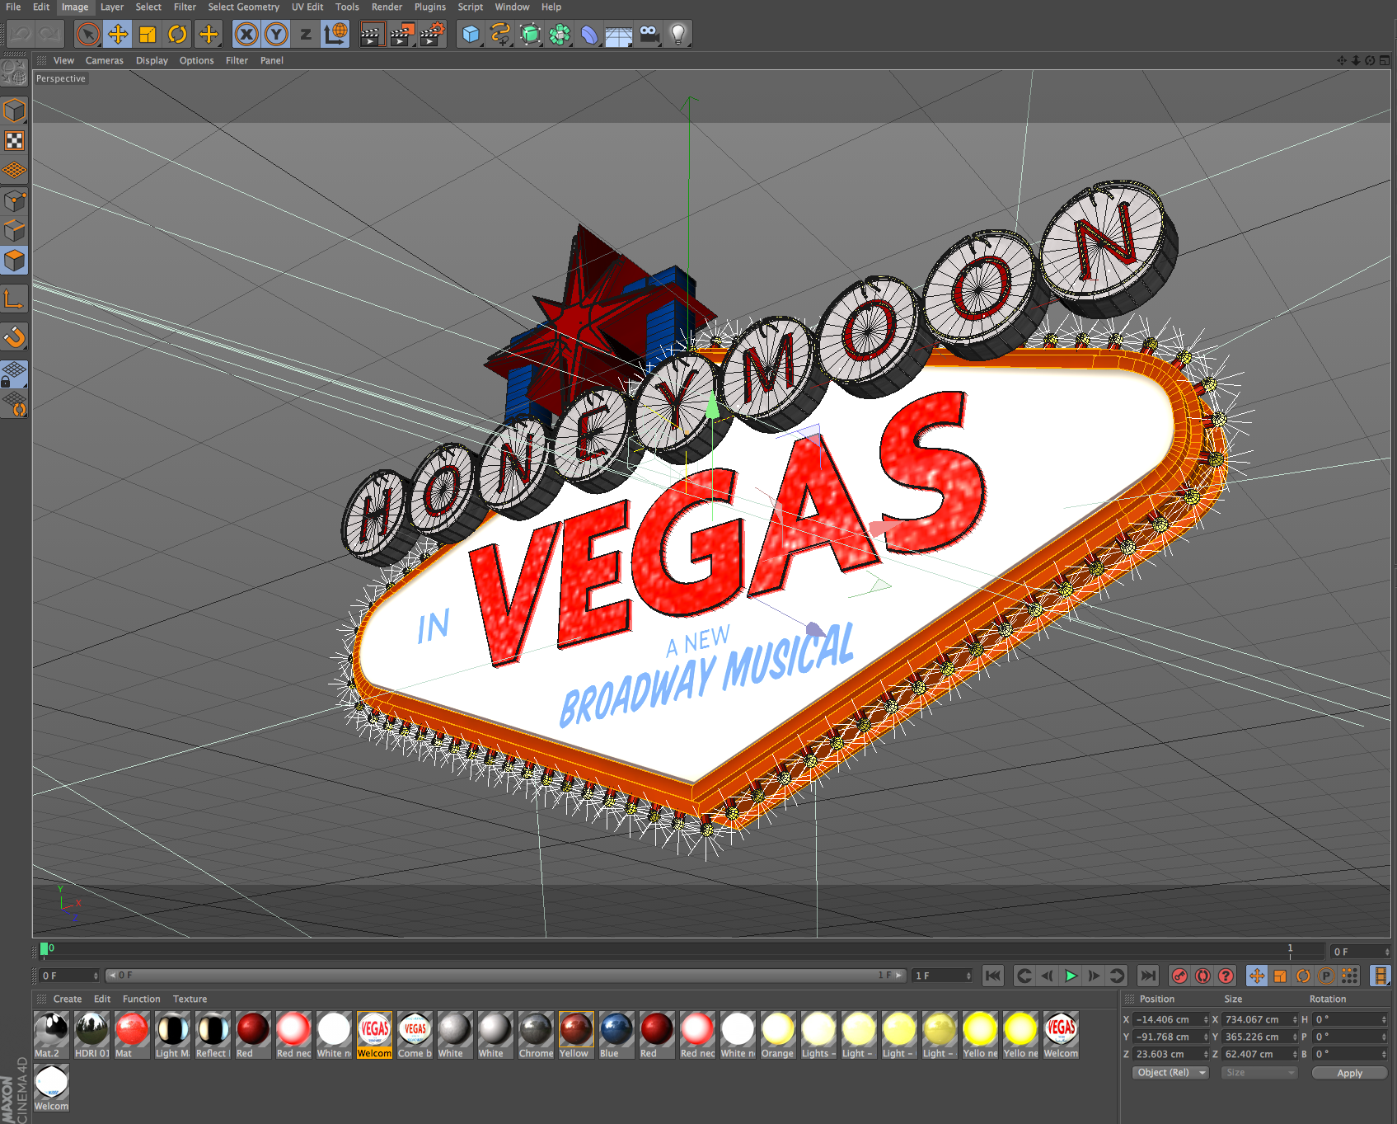
Task: Click the green Generators subdivision cube icon
Action: pyautogui.click(x=531, y=35)
